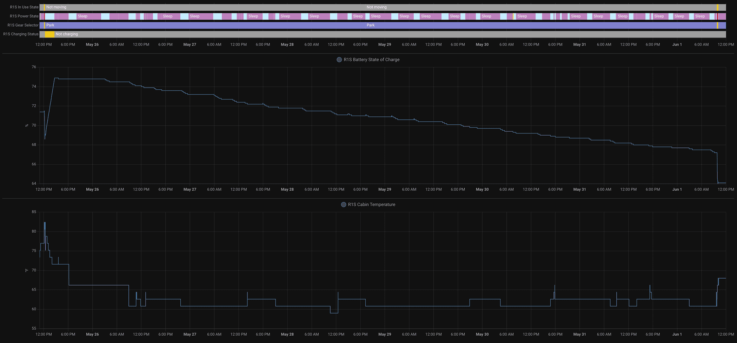The width and height of the screenshot is (737, 343).
Task: Click the °F unit label on cabin temperature chart
Action: tap(27, 270)
